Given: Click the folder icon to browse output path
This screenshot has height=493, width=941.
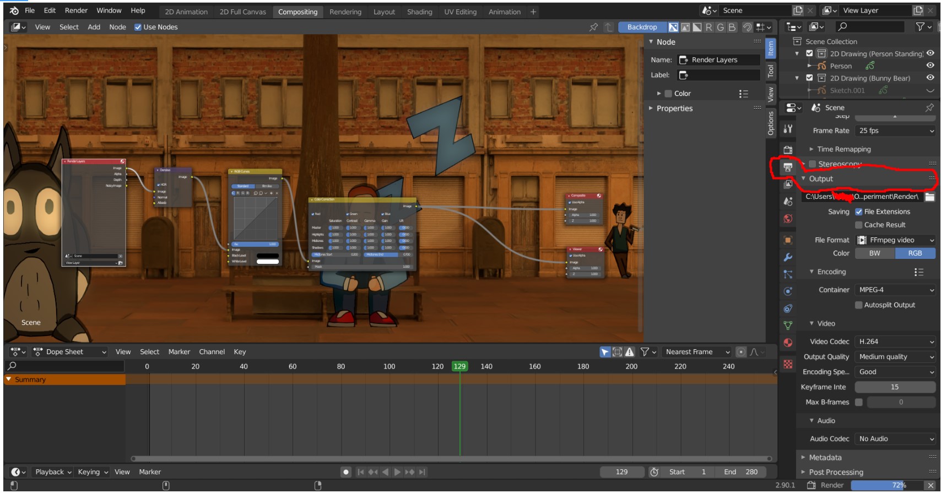Looking at the screenshot, I should pos(930,197).
